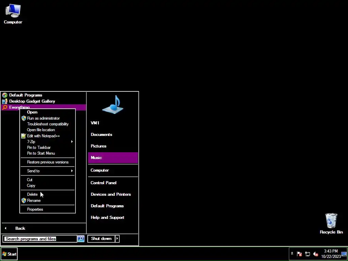This screenshot has height=261, width=348.
Task: Click the Shut down button
Action: coord(101,239)
